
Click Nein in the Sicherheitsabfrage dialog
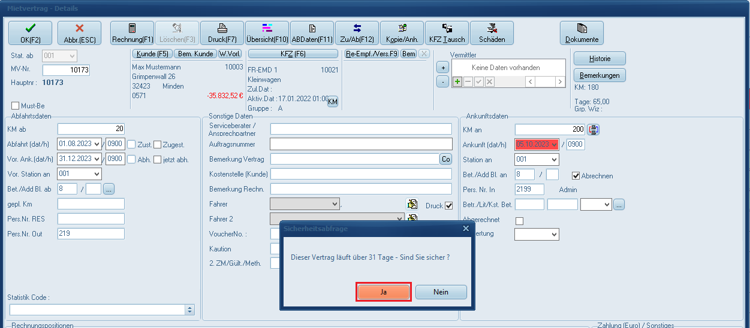click(441, 292)
